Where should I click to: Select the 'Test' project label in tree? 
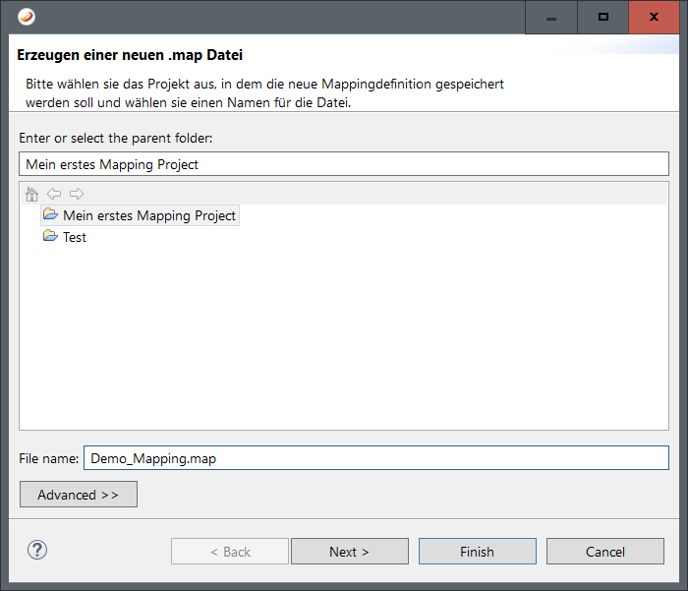click(x=75, y=237)
